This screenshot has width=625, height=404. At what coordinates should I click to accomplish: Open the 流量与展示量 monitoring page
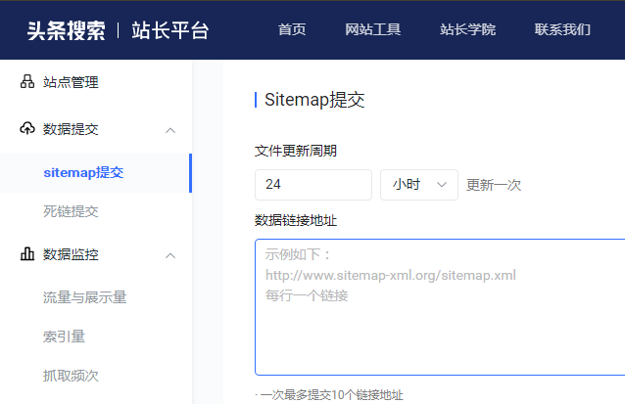(x=85, y=296)
